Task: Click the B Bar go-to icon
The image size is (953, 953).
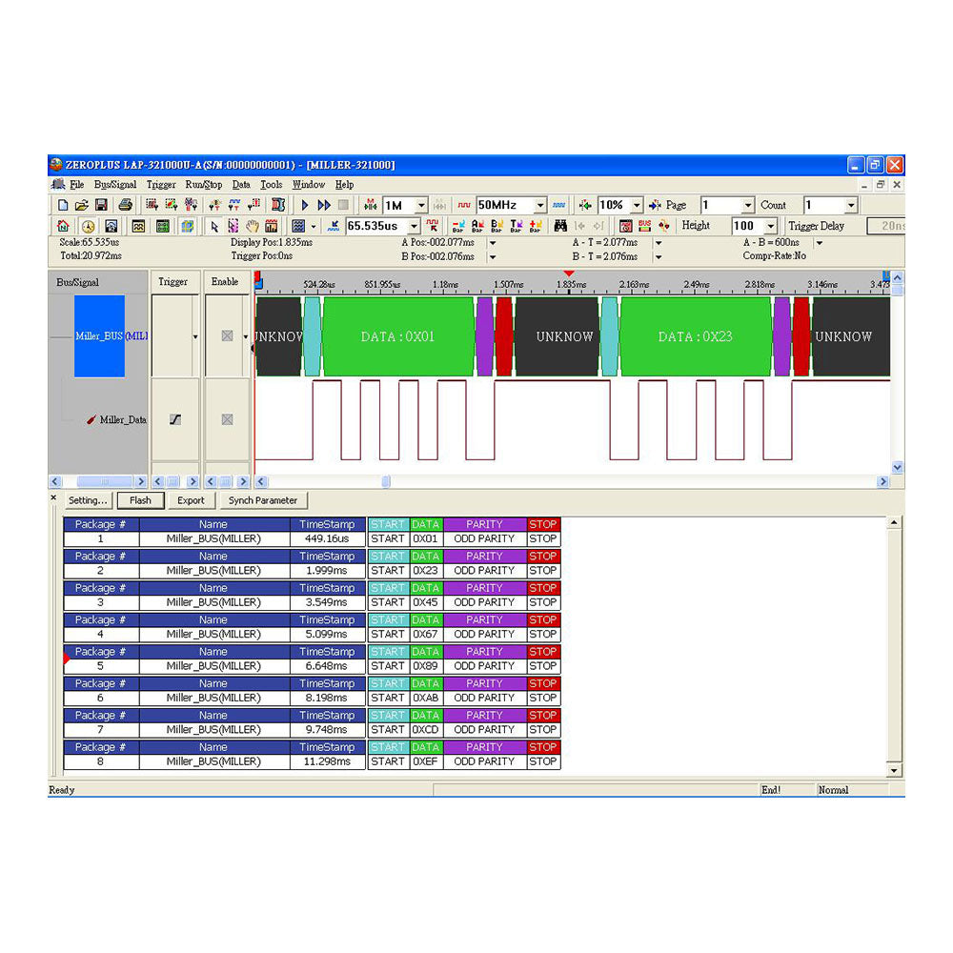Action: pos(497,226)
